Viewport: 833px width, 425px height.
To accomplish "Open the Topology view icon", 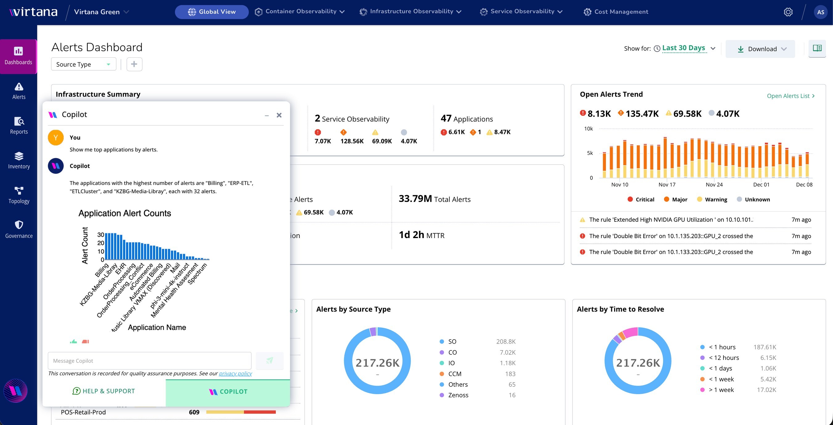I will (x=19, y=191).
